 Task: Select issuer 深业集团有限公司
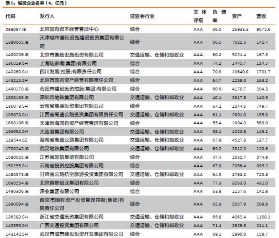click(59, 192)
